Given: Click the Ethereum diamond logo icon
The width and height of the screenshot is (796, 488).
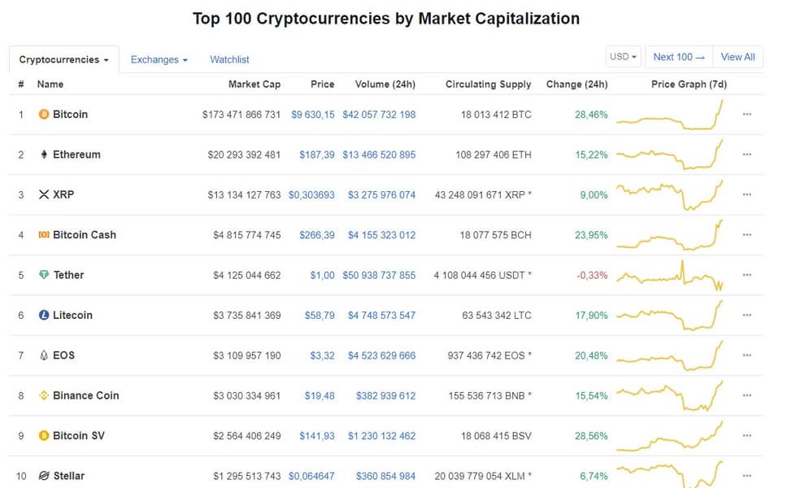Looking at the screenshot, I should pyautogui.click(x=44, y=155).
